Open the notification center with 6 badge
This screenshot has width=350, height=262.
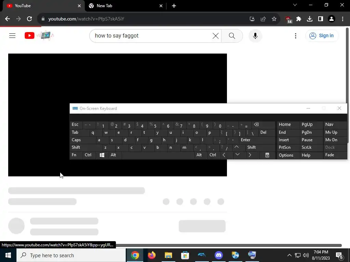click(x=339, y=256)
